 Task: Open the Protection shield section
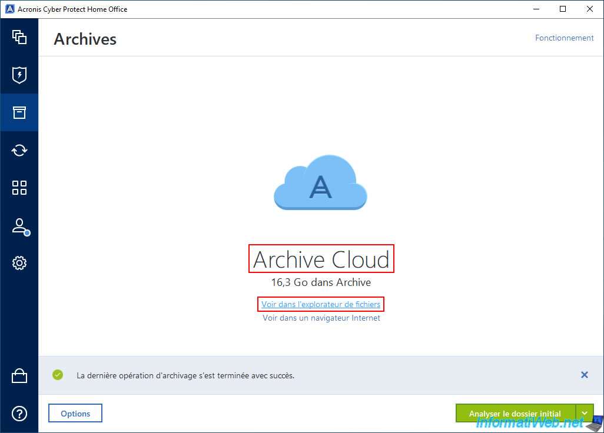(x=19, y=75)
